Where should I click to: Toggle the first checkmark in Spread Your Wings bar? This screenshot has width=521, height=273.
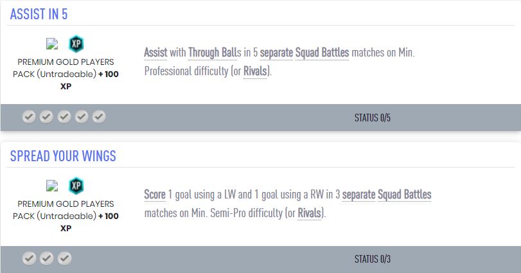click(x=29, y=259)
